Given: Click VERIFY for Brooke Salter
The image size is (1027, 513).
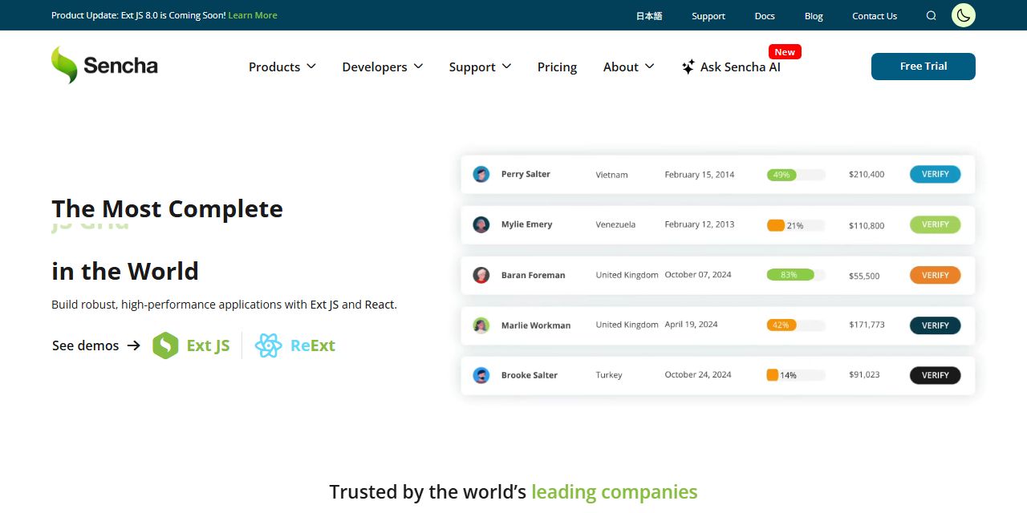Looking at the screenshot, I should [x=935, y=375].
